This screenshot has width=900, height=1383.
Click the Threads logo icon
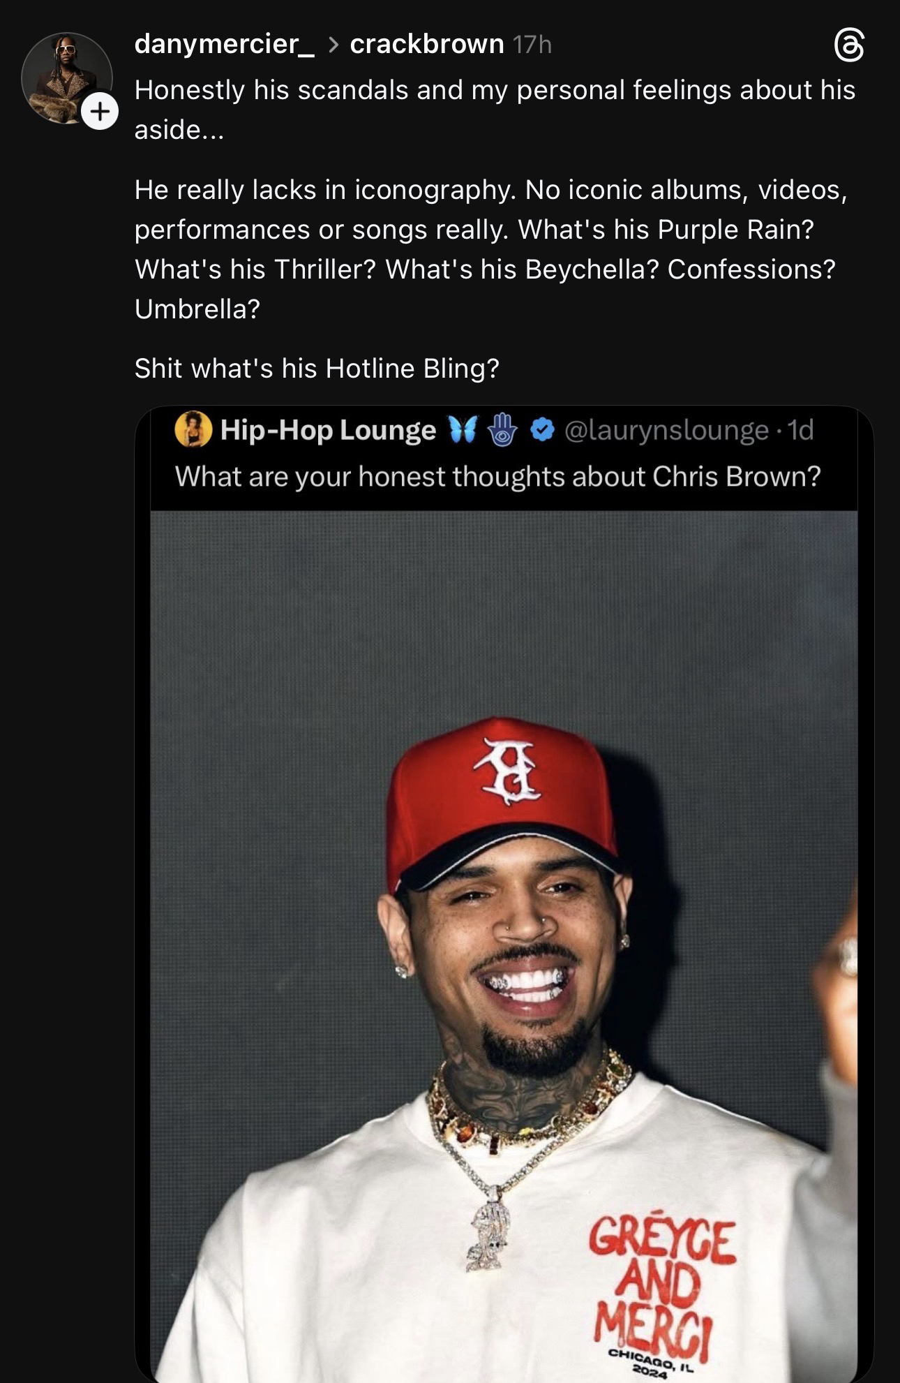(x=849, y=46)
